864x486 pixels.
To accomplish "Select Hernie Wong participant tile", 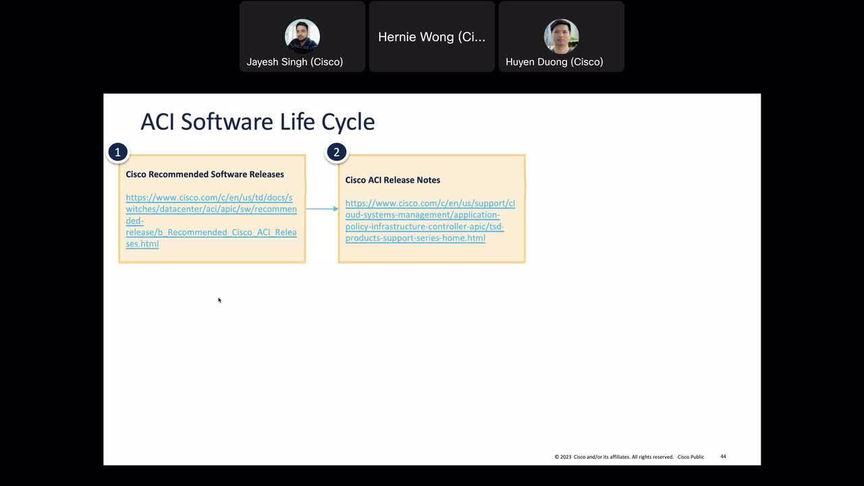I will pyautogui.click(x=432, y=36).
